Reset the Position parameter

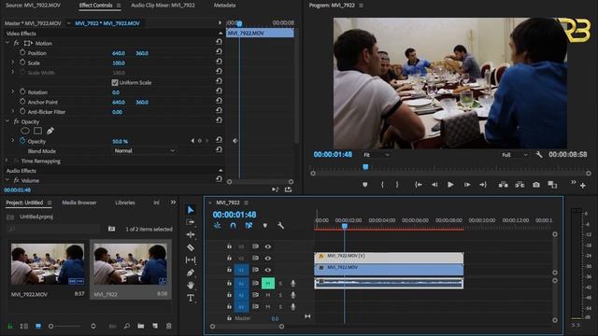click(x=219, y=52)
